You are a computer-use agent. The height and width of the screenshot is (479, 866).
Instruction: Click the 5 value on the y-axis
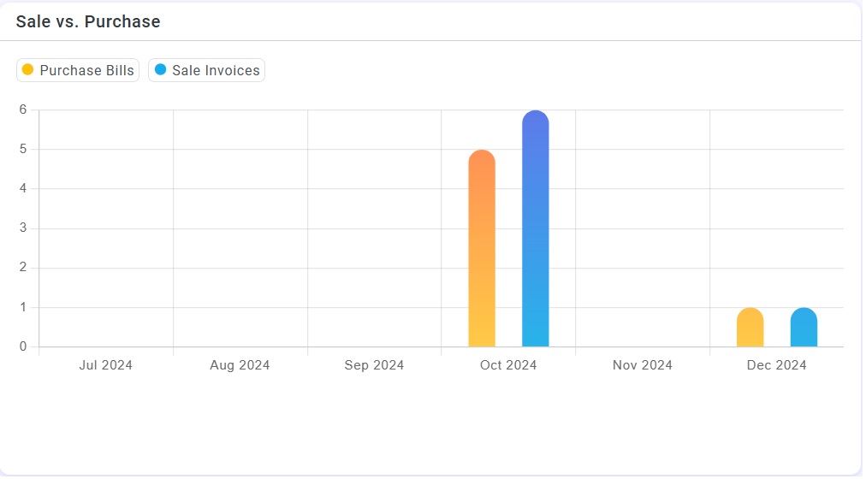(x=23, y=149)
